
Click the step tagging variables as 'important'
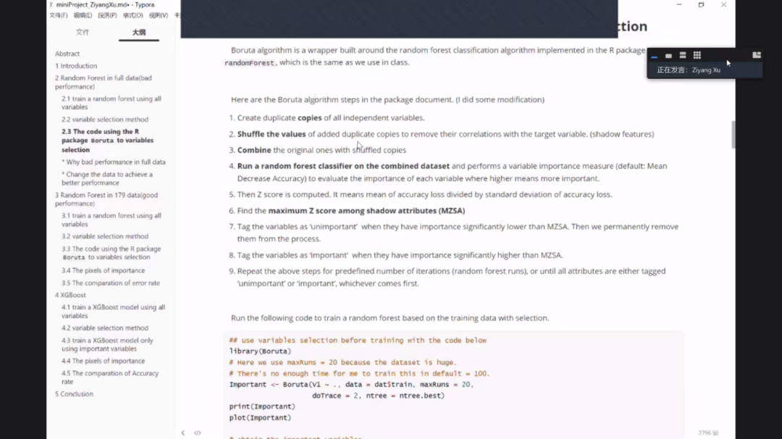point(400,255)
